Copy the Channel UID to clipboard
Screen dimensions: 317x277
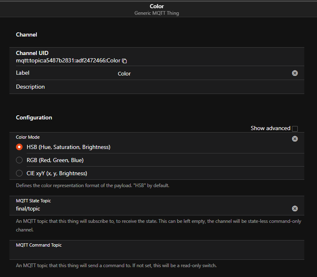125,61
